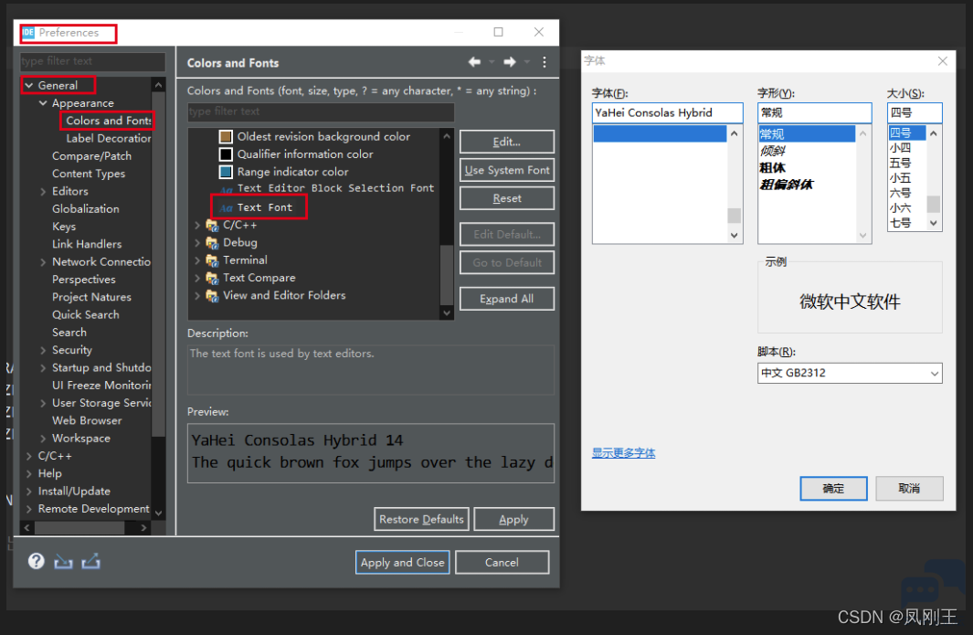Expand the Network Connections node

point(43,262)
